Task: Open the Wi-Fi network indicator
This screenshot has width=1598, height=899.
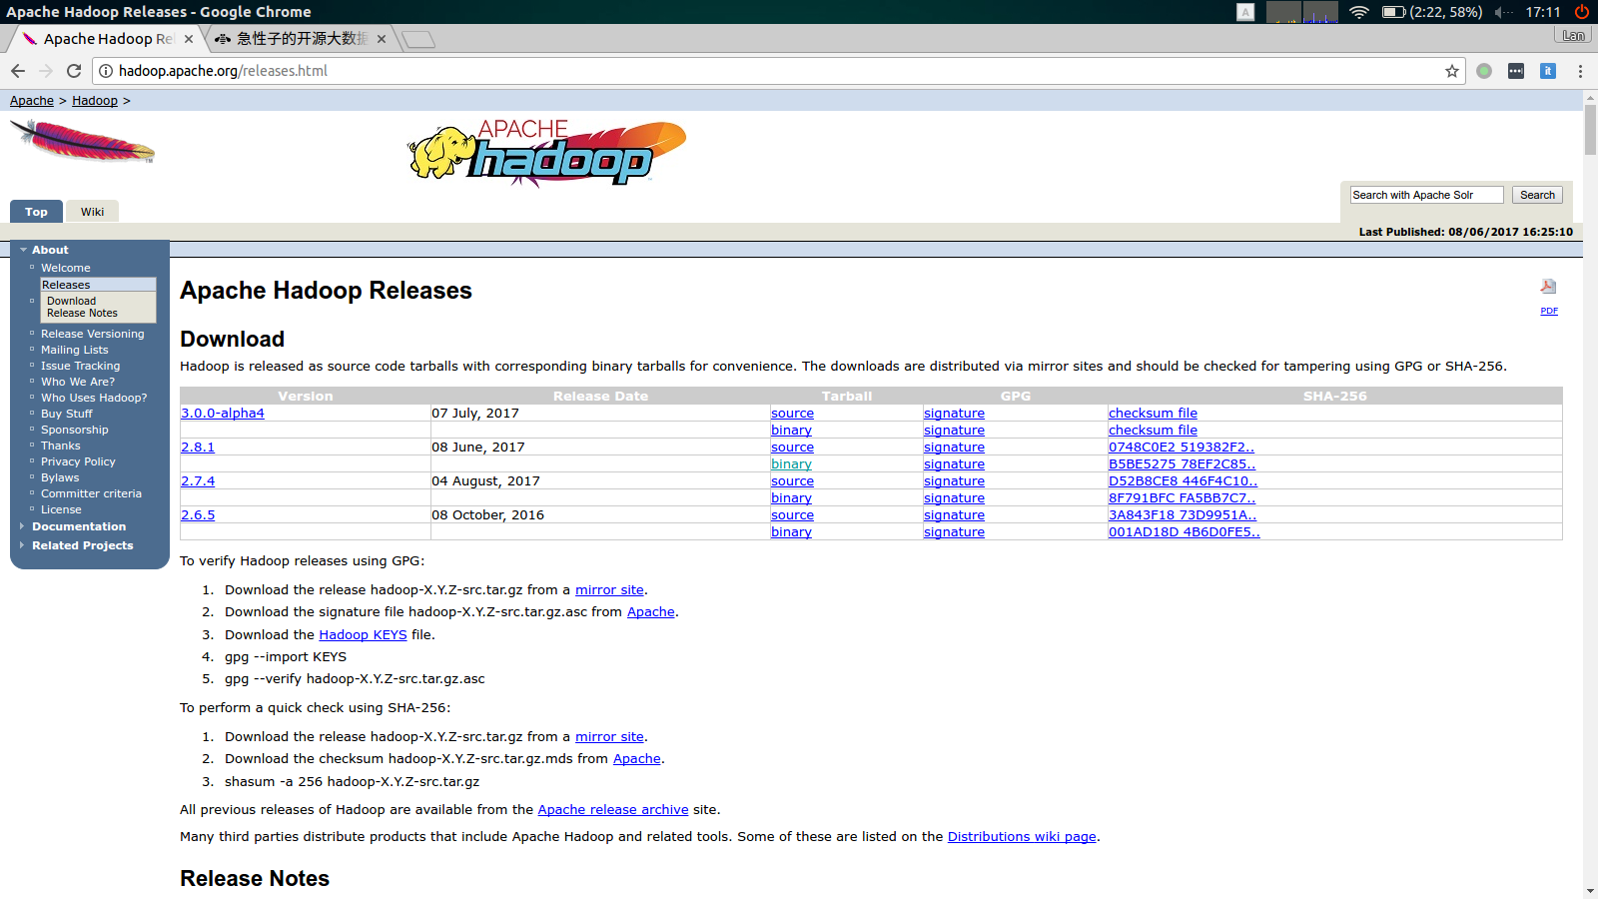Action: pyautogui.click(x=1358, y=12)
